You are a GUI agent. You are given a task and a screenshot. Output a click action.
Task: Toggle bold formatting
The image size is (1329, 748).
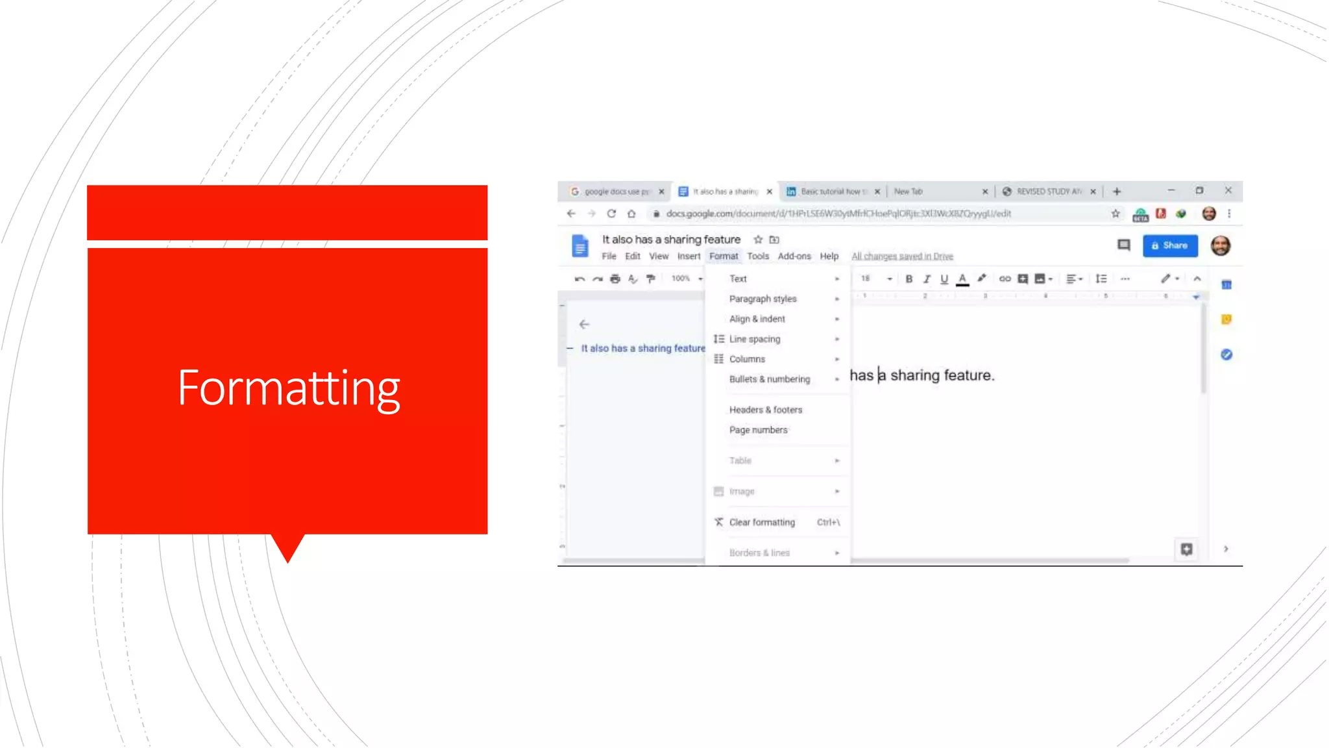point(909,279)
